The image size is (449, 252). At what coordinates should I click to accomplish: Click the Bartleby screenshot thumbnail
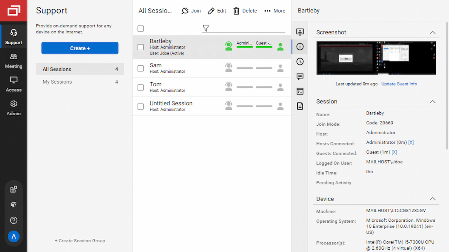(x=376, y=58)
